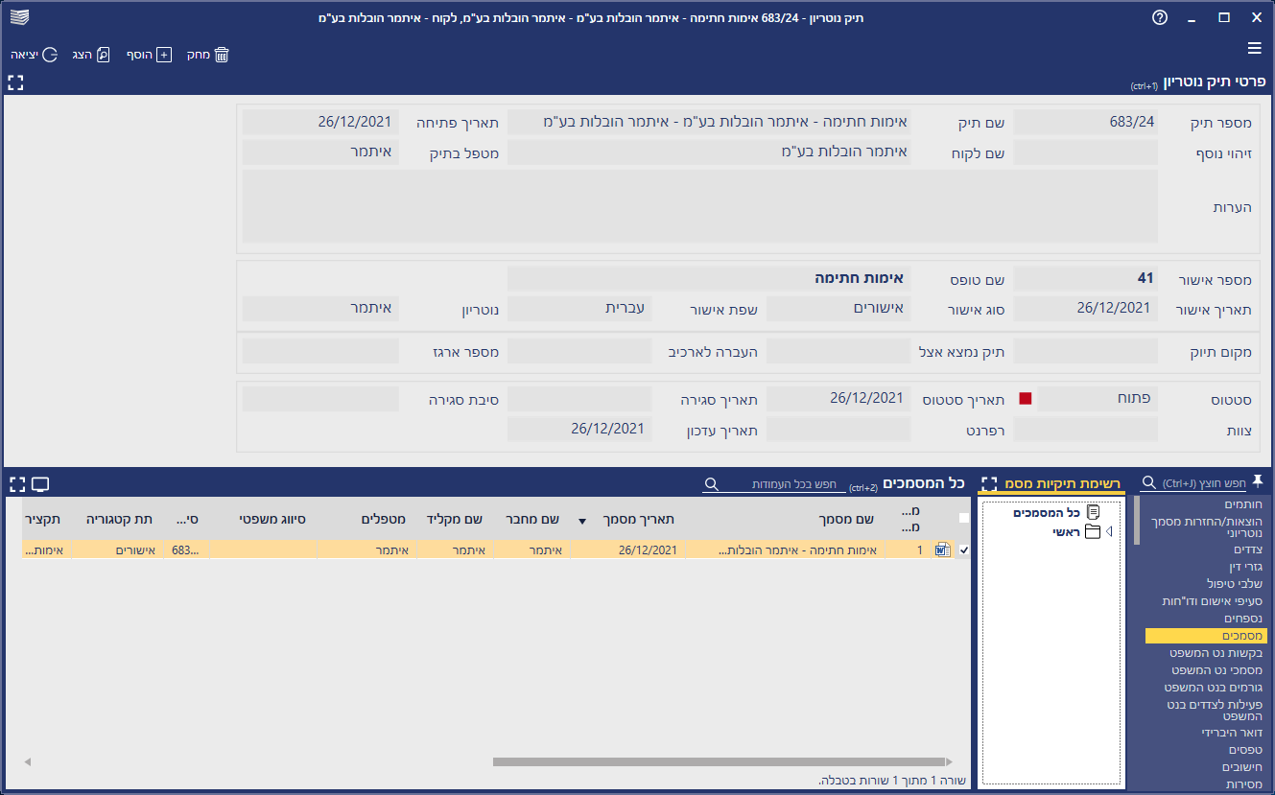The width and height of the screenshot is (1275, 795).
Task: Click sort arrow on תאריך מסמך column
Action: (x=581, y=521)
